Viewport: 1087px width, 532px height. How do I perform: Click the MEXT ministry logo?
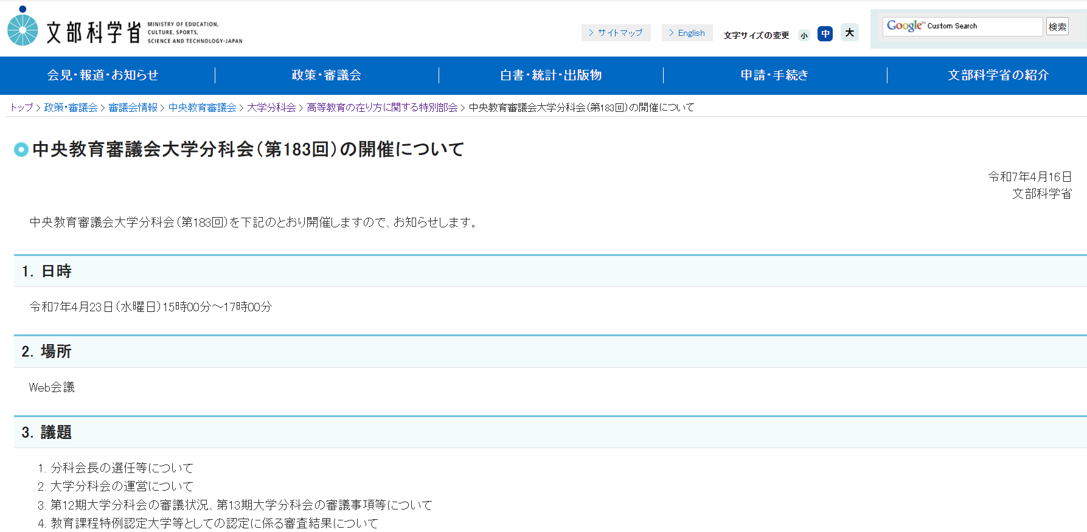click(125, 27)
